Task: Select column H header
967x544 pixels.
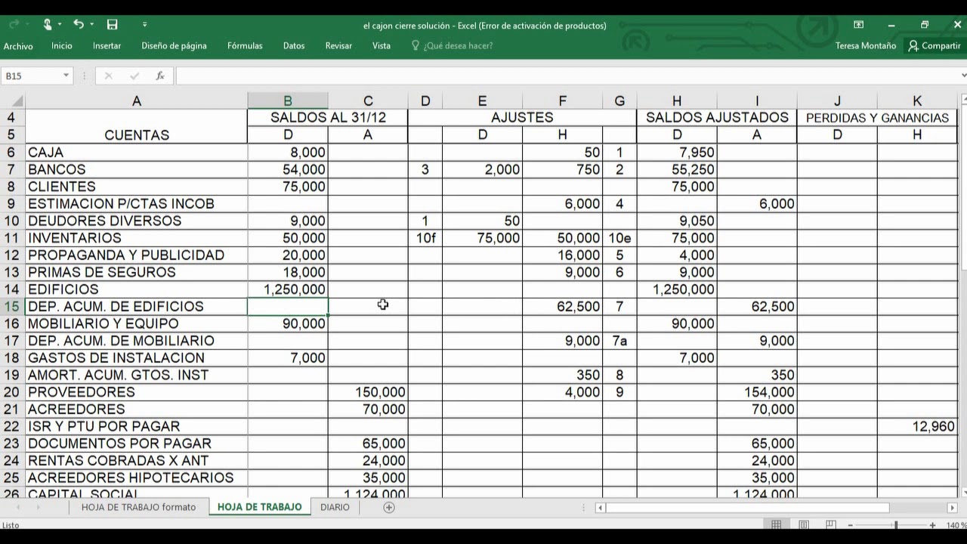Action: (x=677, y=101)
